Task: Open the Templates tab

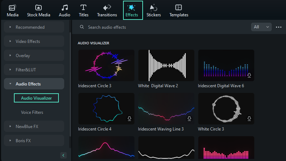Action: (x=179, y=11)
